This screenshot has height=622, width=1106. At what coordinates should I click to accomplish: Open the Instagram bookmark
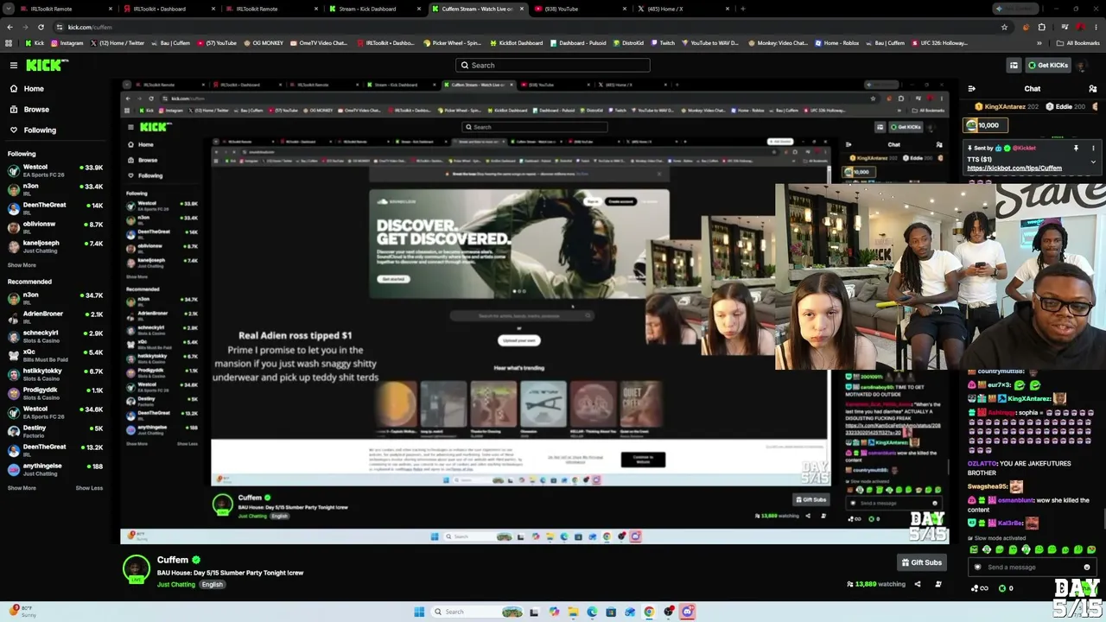67,42
